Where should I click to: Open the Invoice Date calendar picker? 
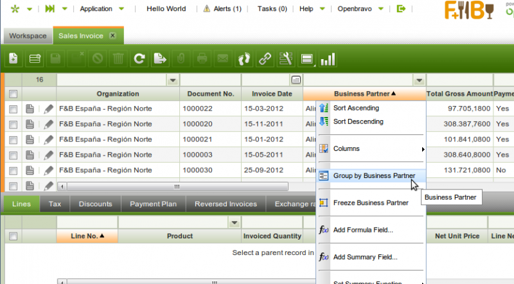tap(296, 80)
